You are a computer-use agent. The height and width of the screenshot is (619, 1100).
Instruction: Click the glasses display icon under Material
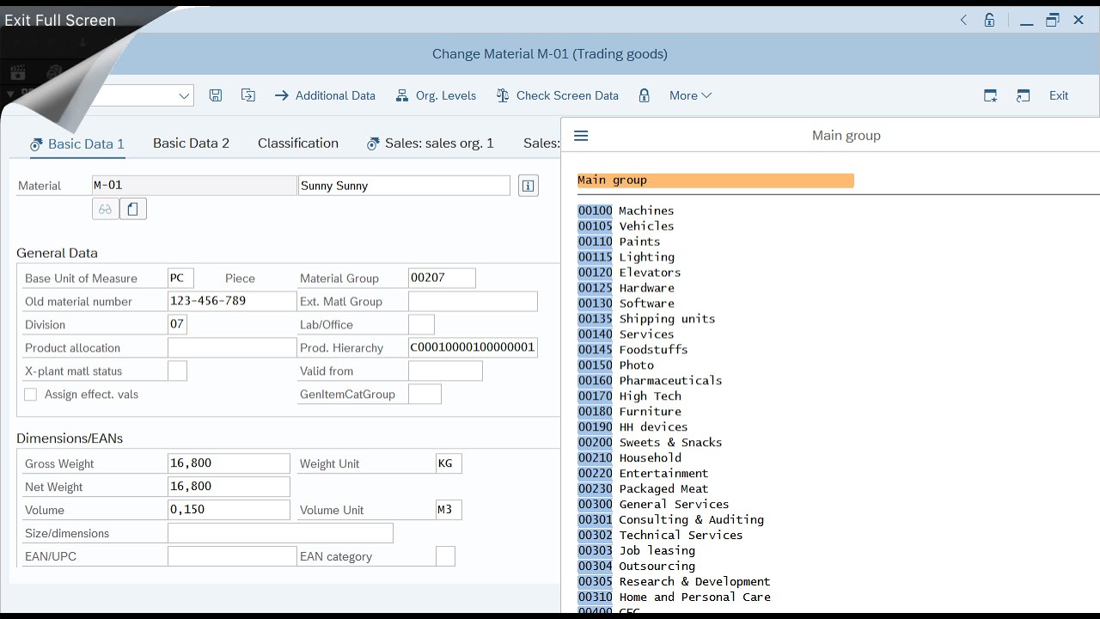click(105, 209)
